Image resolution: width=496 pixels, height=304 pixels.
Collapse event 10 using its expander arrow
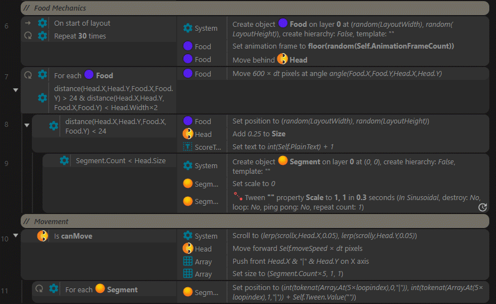click(16, 236)
